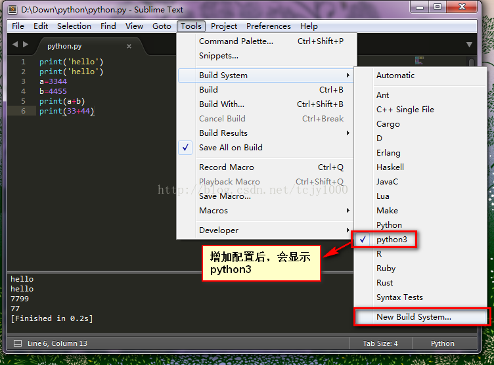Open the Edit menu
The image size is (494, 365).
click(41, 26)
